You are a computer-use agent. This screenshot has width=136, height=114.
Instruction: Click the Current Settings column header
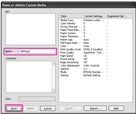coord(93,16)
